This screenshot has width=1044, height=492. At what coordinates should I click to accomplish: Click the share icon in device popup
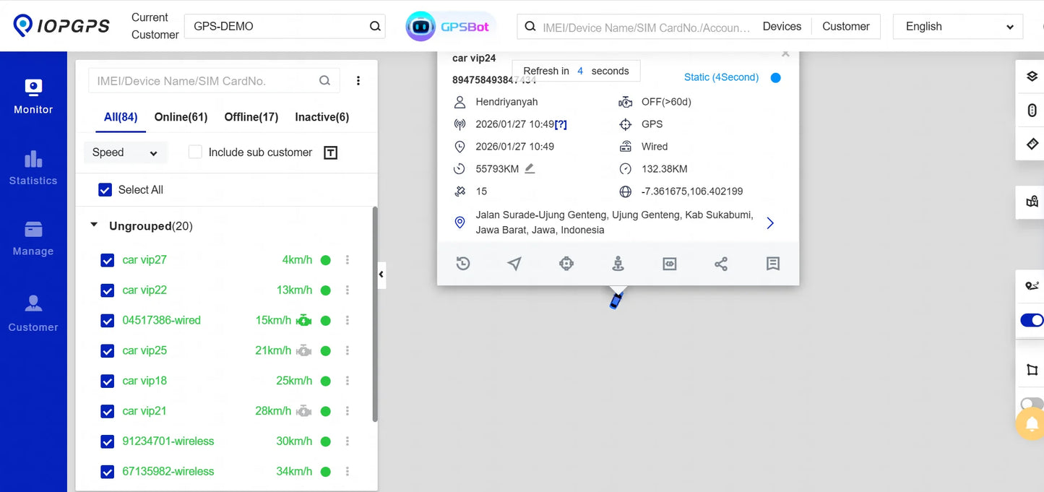click(x=721, y=264)
